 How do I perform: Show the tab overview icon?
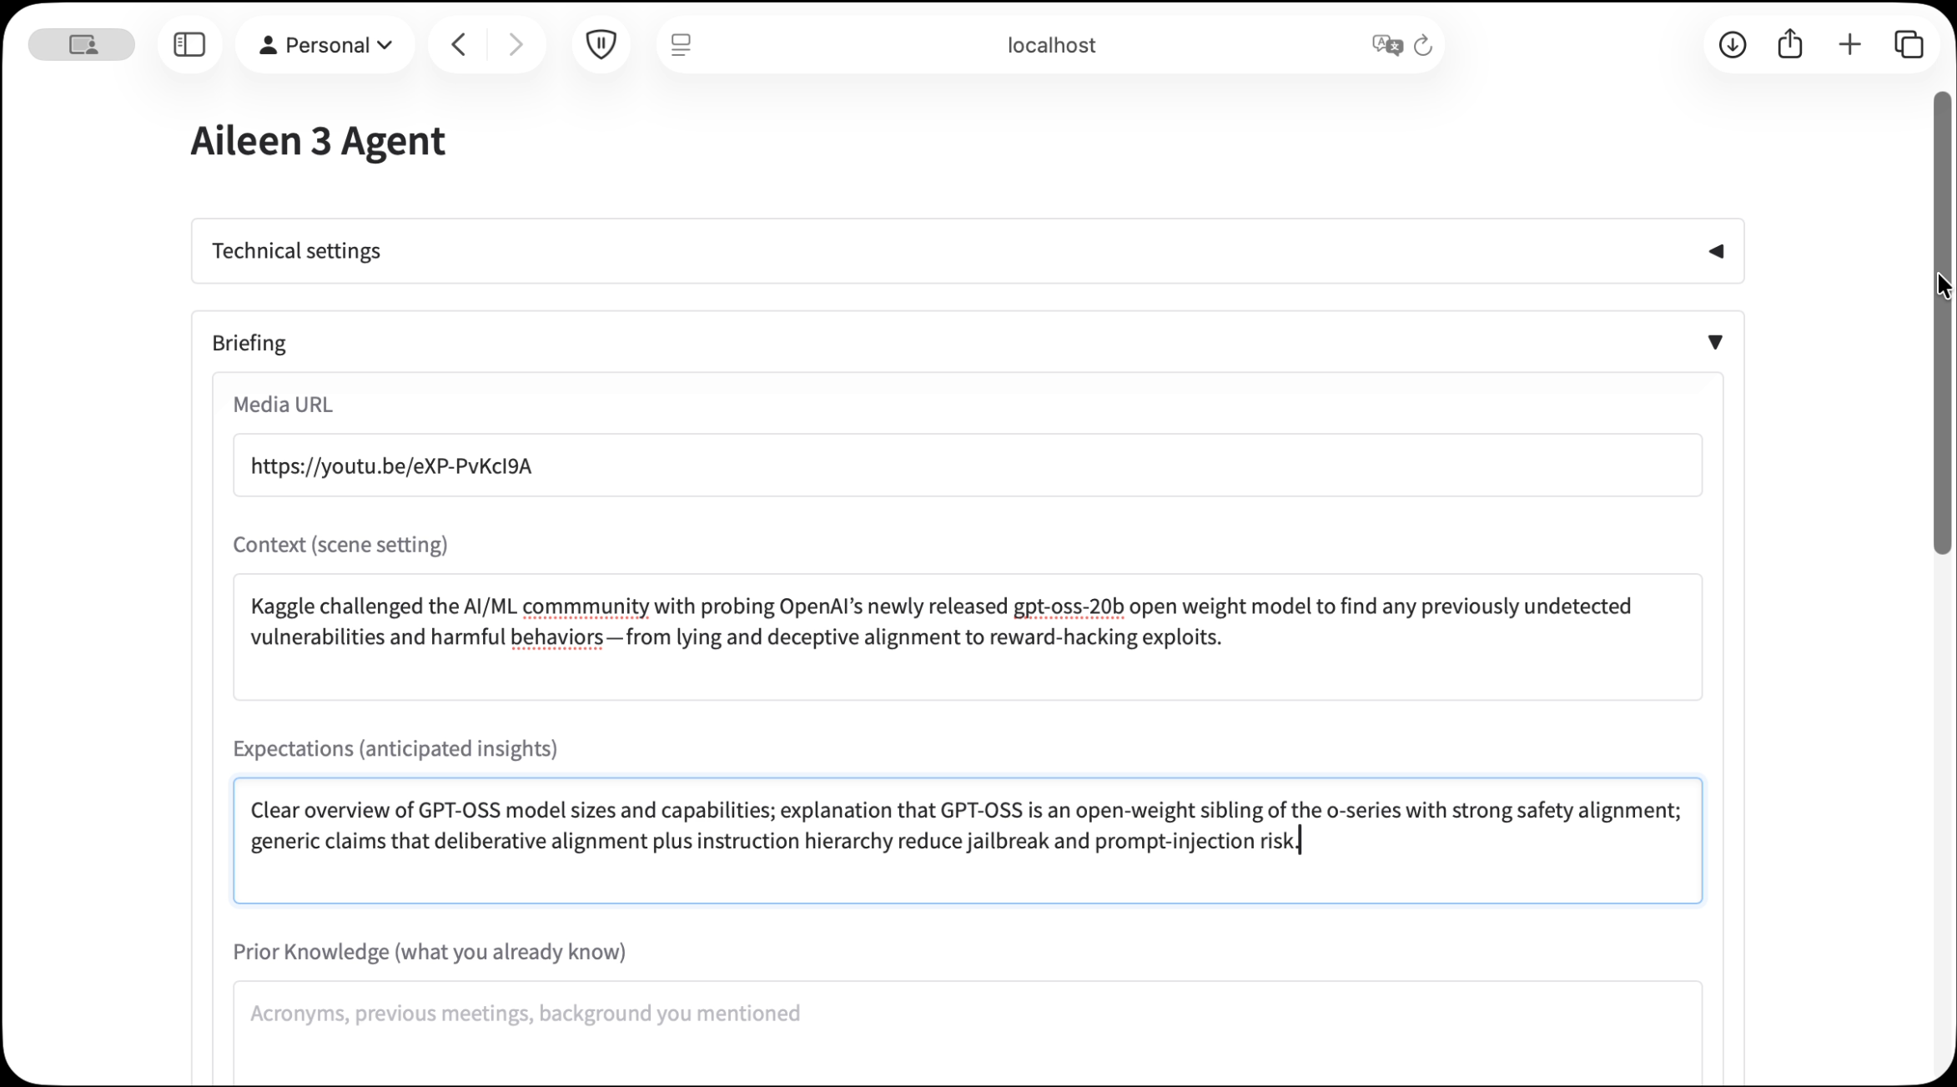1909,44
